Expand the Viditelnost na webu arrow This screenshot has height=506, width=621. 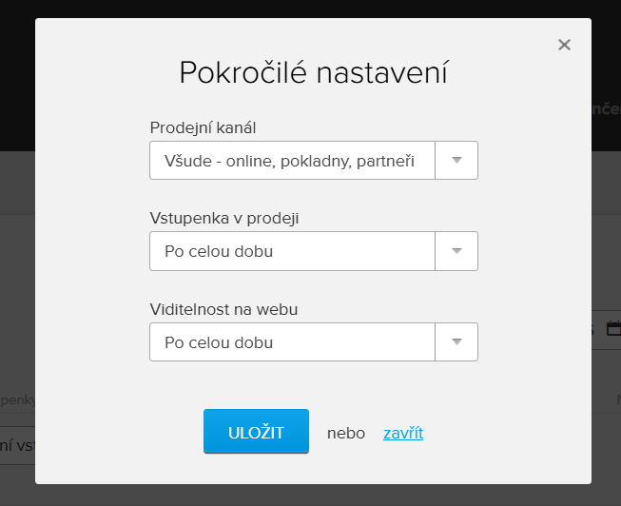[x=456, y=341]
